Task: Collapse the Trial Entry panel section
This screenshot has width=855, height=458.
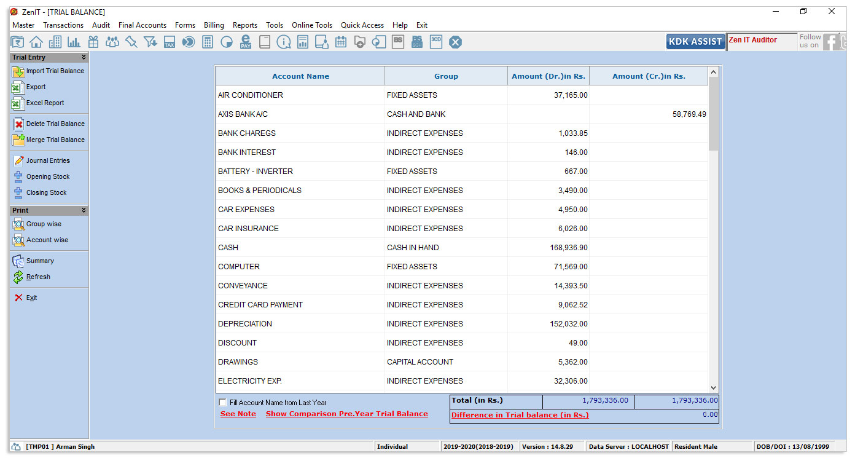Action: pyautogui.click(x=84, y=57)
